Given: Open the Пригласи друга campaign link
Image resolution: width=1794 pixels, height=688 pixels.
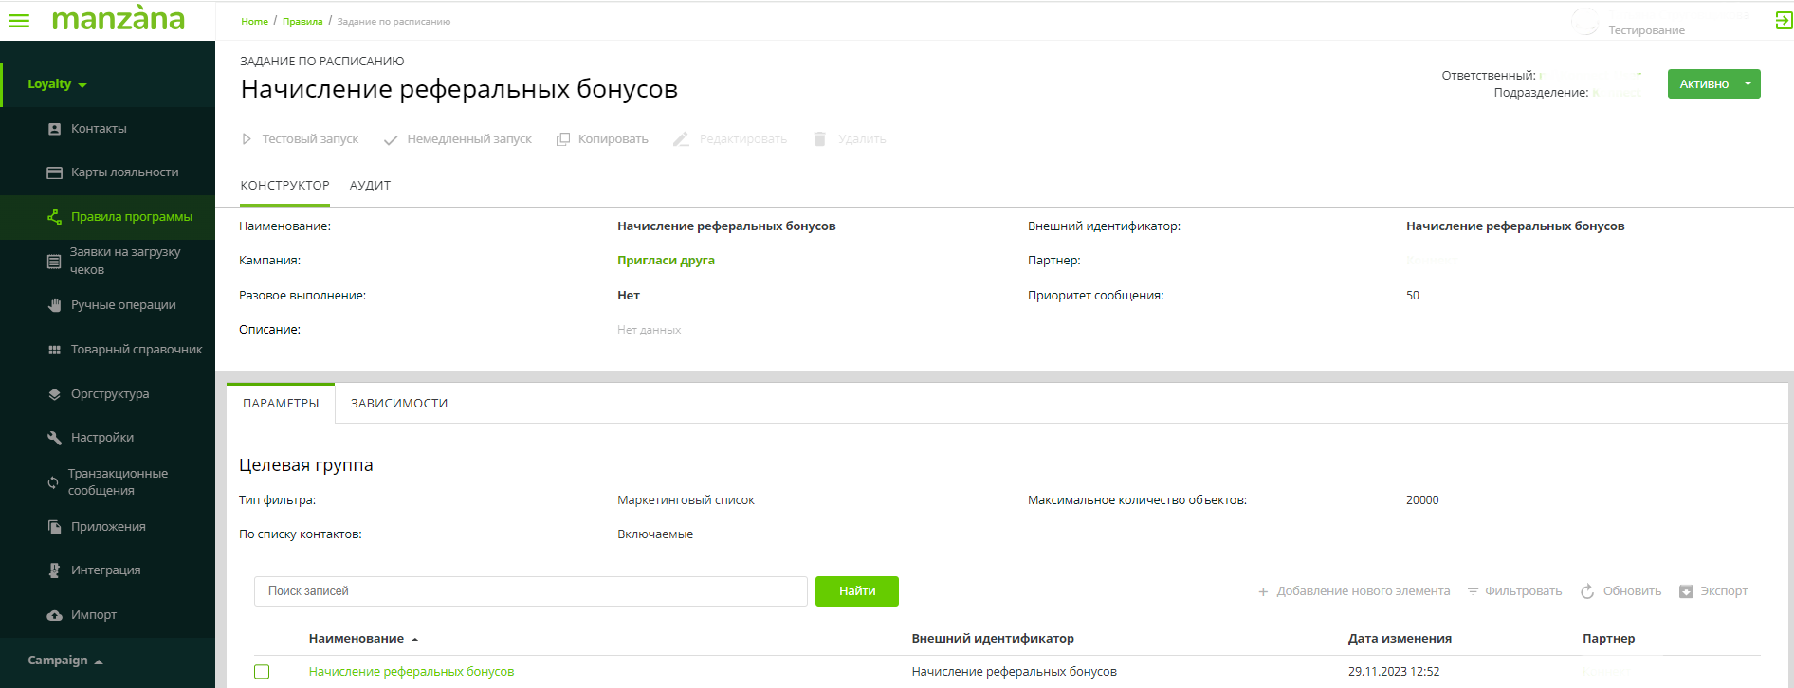Looking at the screenshot, I should [666, 261].
